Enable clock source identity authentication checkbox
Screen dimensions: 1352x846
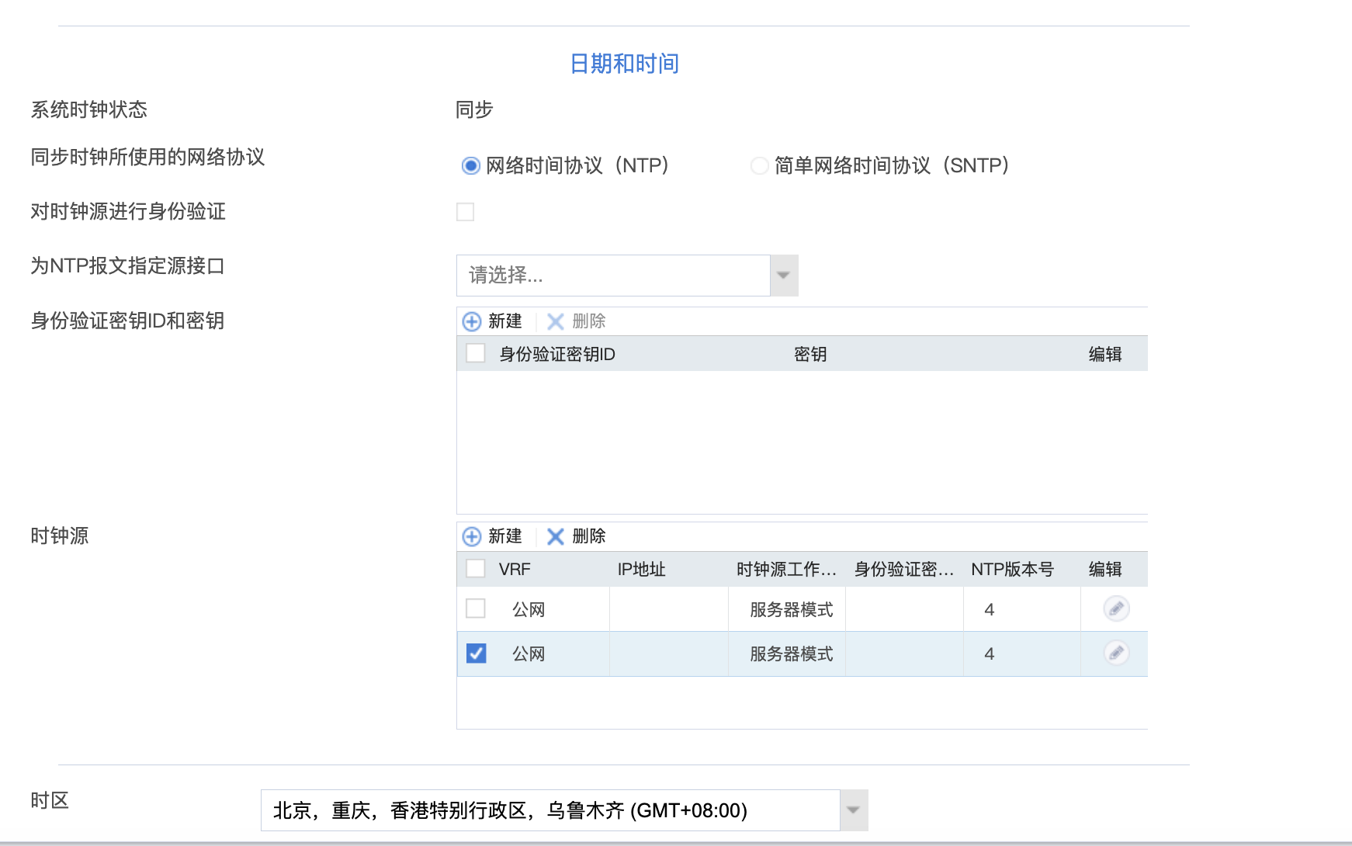click(x=466, y=212)
